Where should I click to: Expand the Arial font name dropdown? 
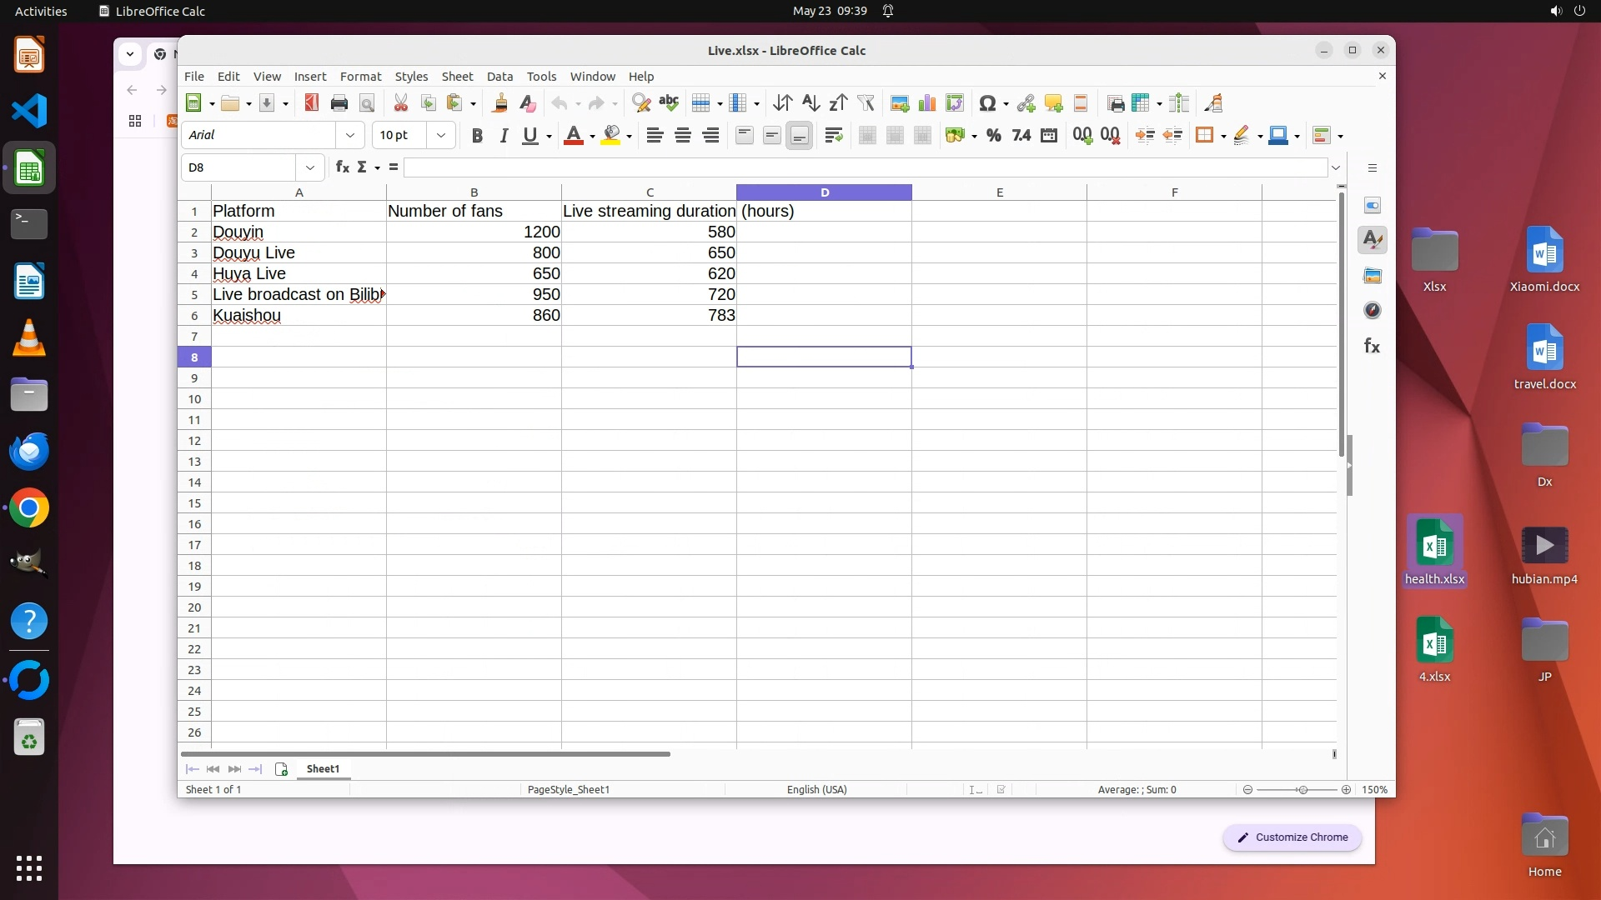coord(350,135)
